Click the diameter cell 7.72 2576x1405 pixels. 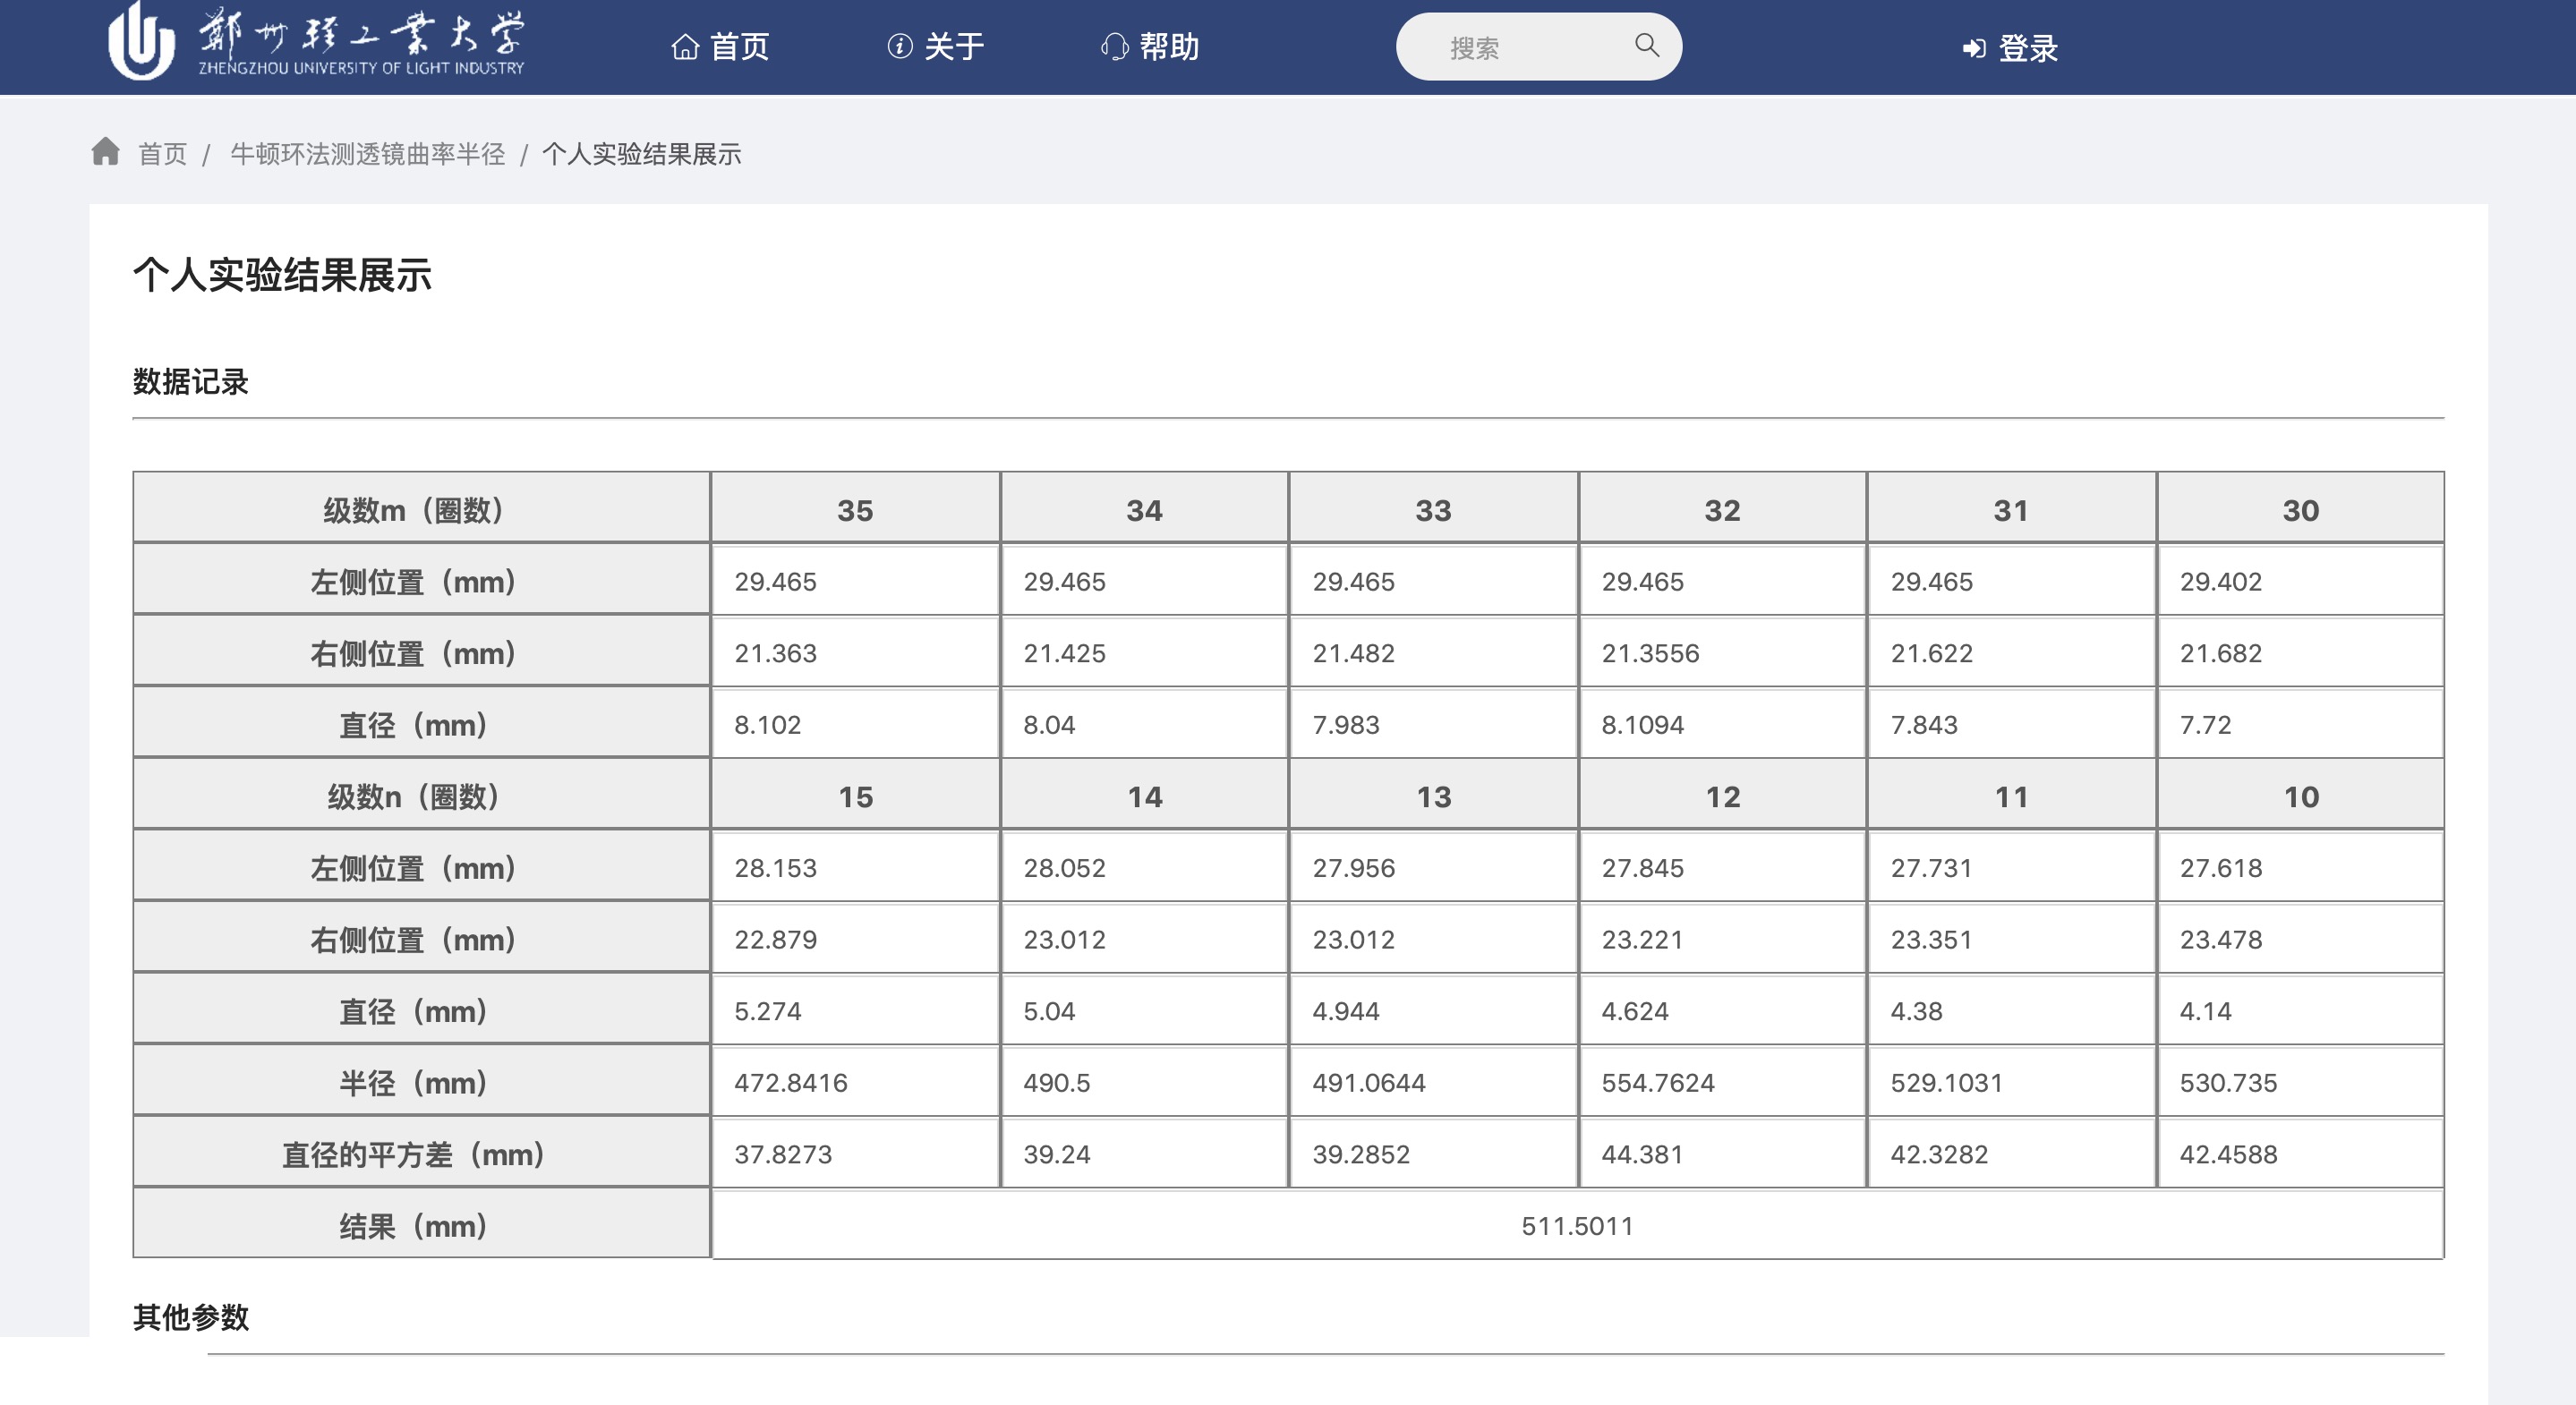(x=2300, y=723)
